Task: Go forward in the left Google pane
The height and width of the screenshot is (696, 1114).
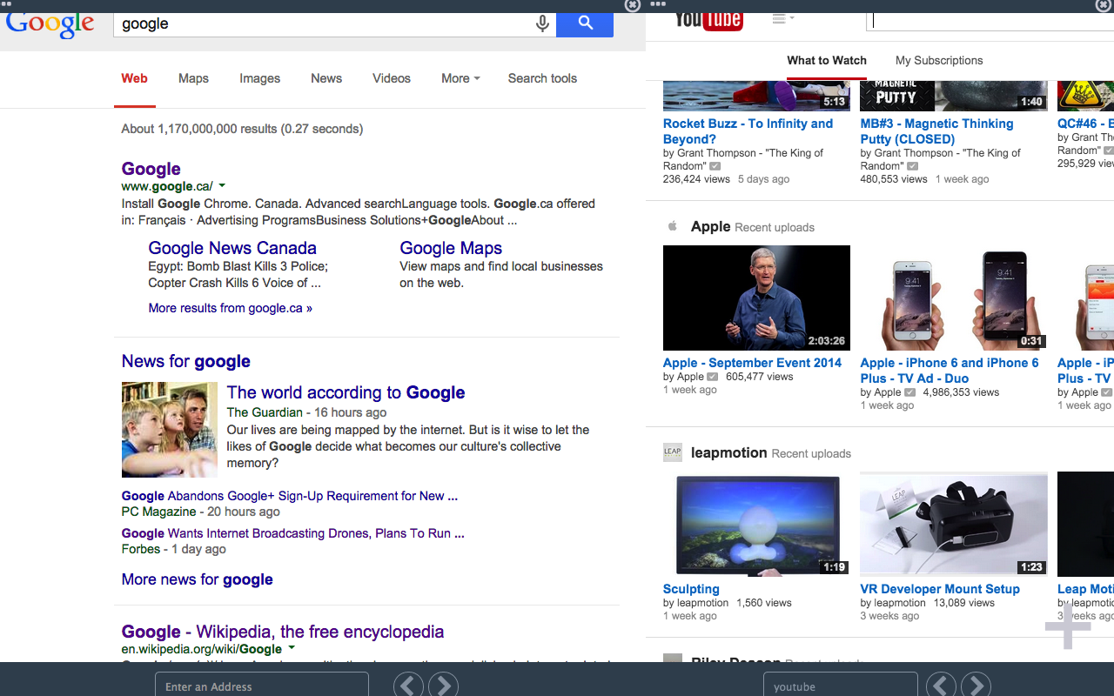Action: coord(443,686)
